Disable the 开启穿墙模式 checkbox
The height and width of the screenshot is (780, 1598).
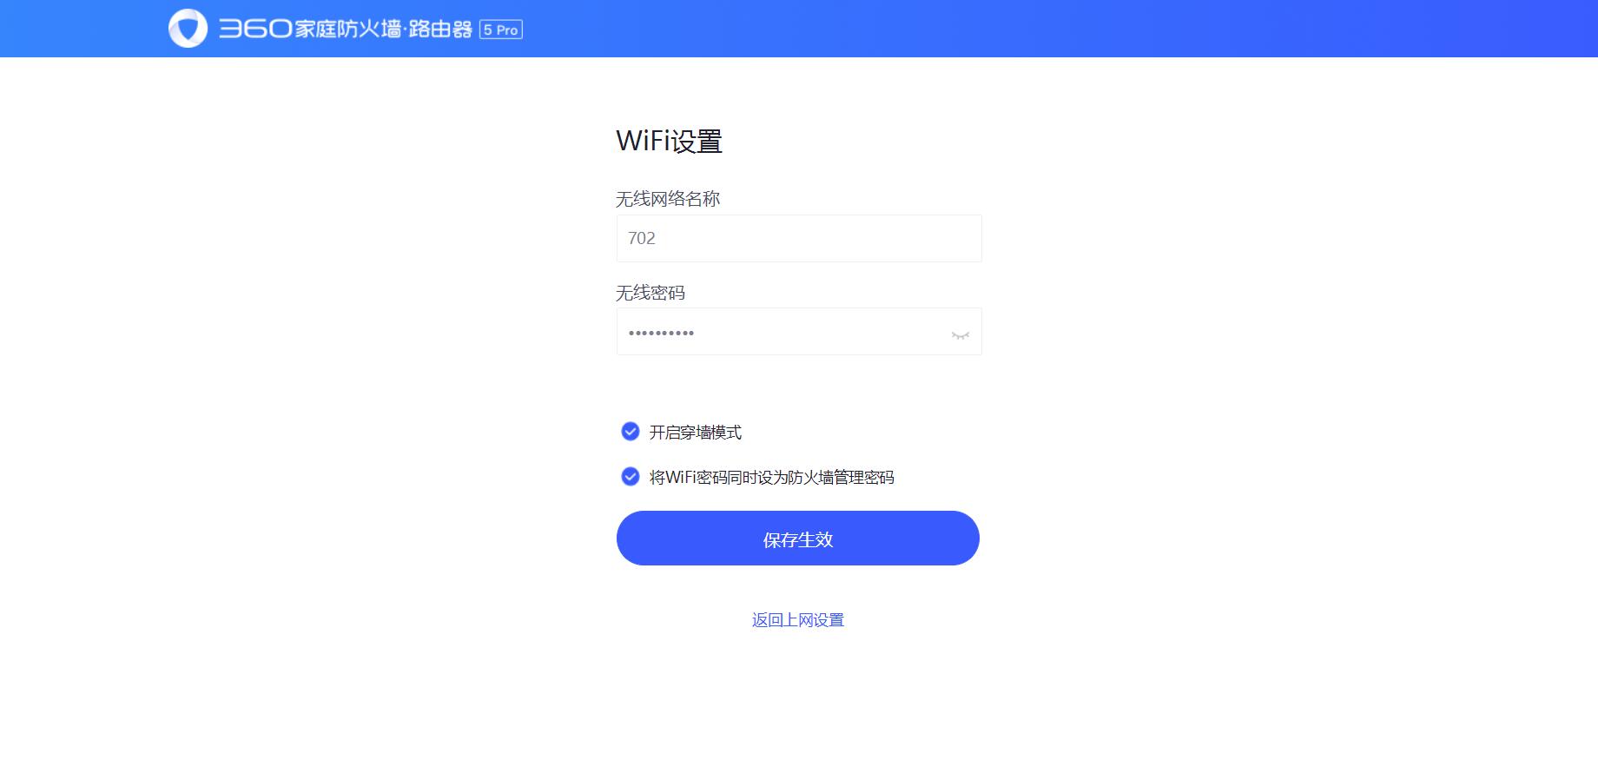pyautogui.click(x=631, y=431)
